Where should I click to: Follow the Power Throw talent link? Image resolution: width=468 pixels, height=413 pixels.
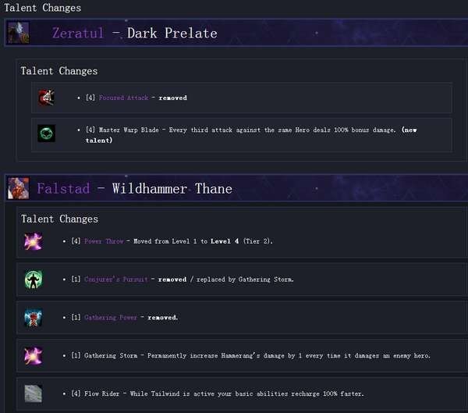pos(104,241)
